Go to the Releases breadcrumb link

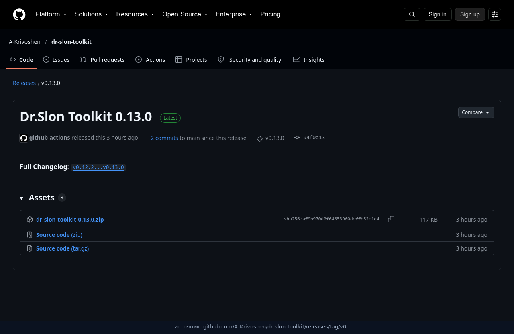click(x=24, y=83)
